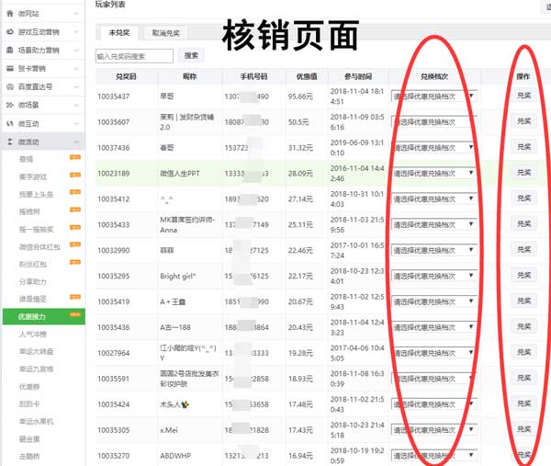Click 兑奖 for code 10035412
The image size is (551, 466).
pyautogui.click(x=523, y=198)
